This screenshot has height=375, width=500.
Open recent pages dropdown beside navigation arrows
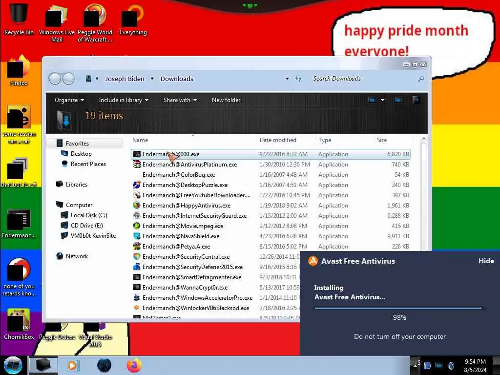(79, 79)
